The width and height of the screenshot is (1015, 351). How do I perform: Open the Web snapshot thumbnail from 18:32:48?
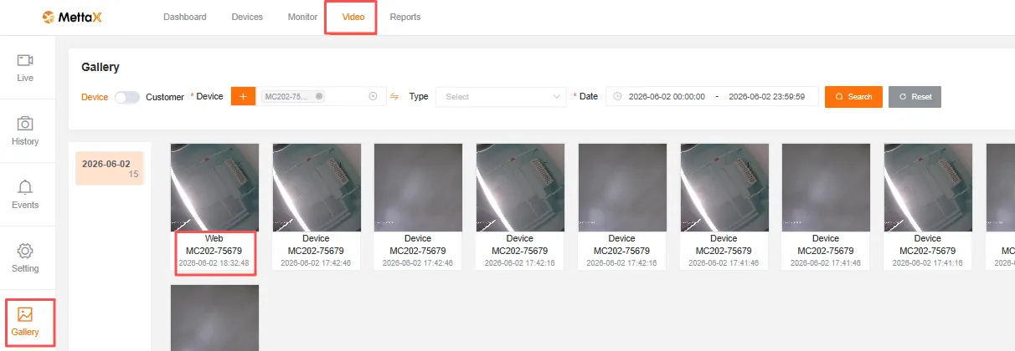214,187
